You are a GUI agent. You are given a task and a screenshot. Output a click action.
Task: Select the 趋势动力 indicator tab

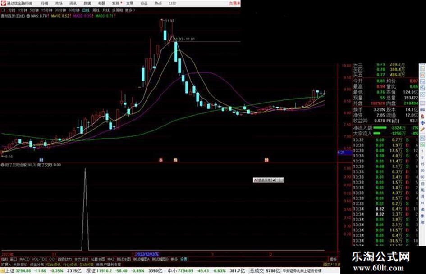click(x=65, y=259)
